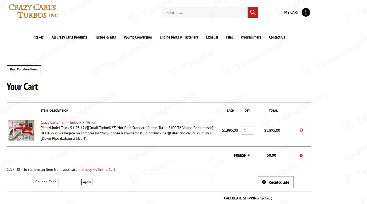Click the ITEM DESCRIPTION column header
The image size is (367, 204).
[x=55, y=111]
